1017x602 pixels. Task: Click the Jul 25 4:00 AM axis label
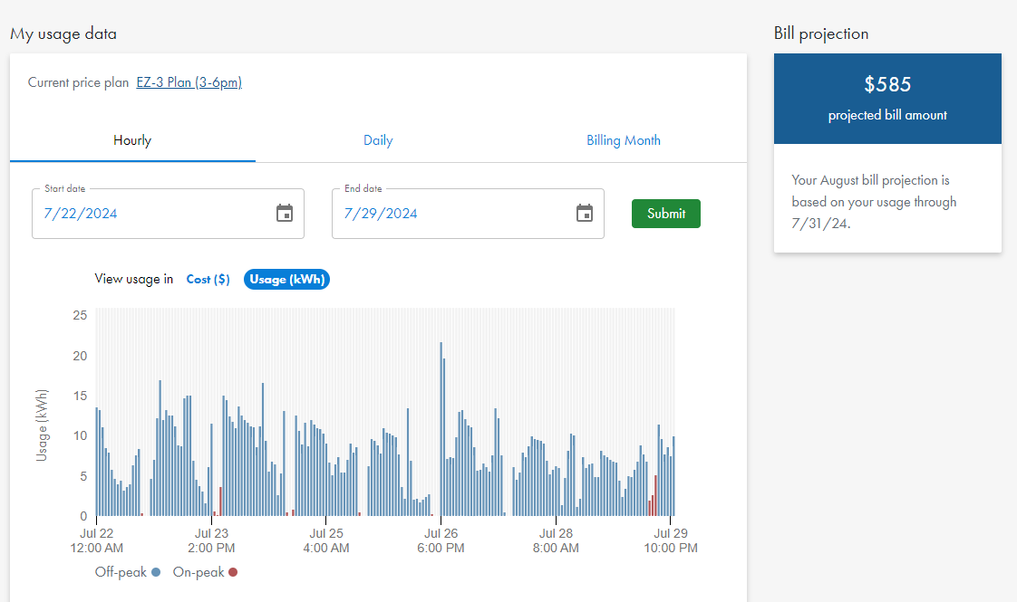point(325,540)
